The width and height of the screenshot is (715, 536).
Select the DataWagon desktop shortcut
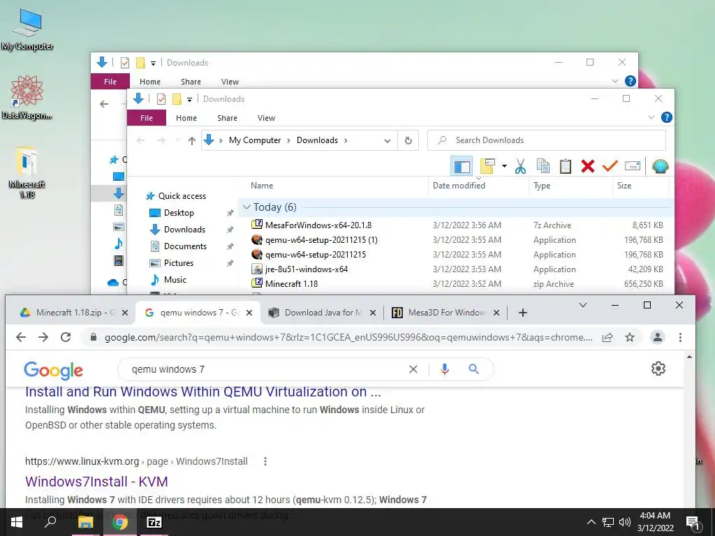(27, 98)
